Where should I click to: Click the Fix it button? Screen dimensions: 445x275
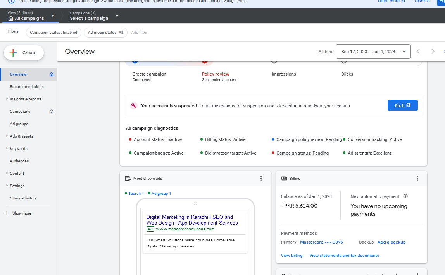[x=402, y=105]
